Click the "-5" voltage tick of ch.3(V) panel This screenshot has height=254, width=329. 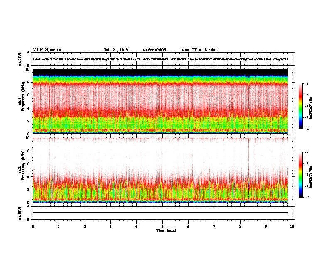tap(28, 220)
